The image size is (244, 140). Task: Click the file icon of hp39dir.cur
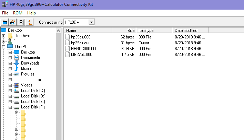(x=68, y=43)
